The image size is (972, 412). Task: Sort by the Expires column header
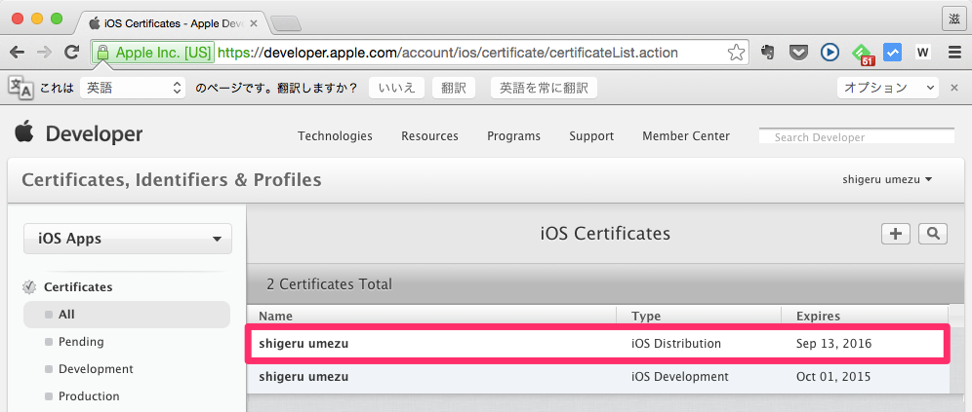(x=865, y=317)
